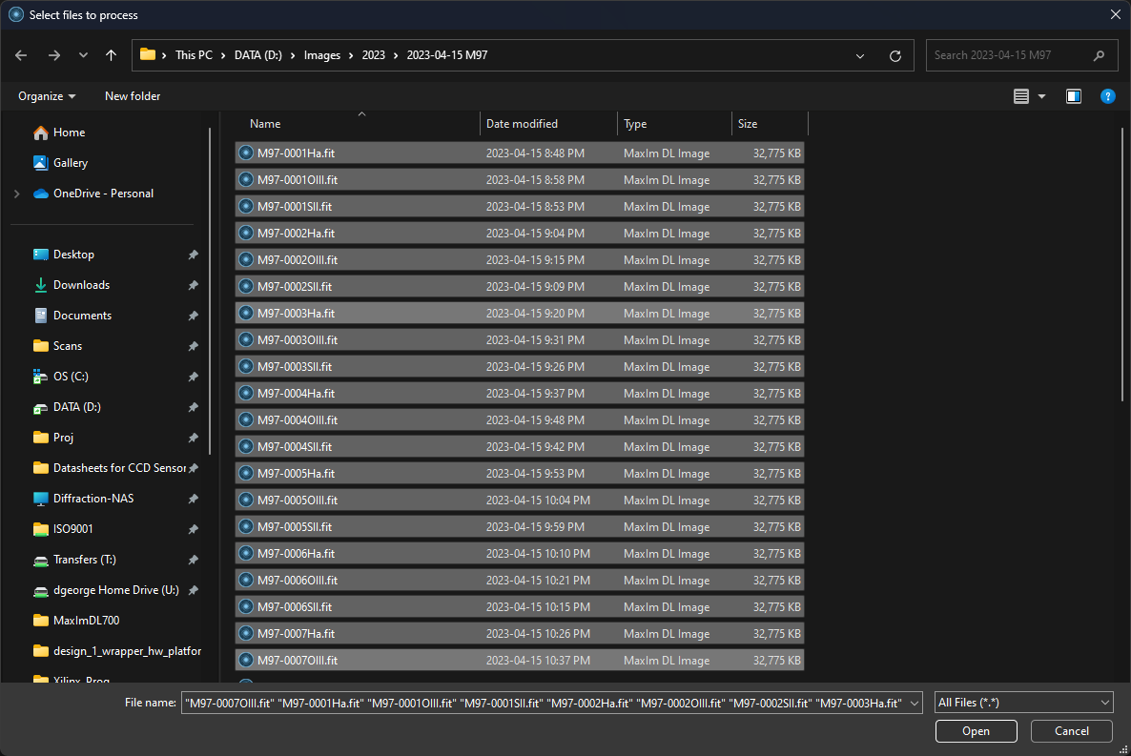
Task: Open the Organize menu
Action: [x=47, y=96]
